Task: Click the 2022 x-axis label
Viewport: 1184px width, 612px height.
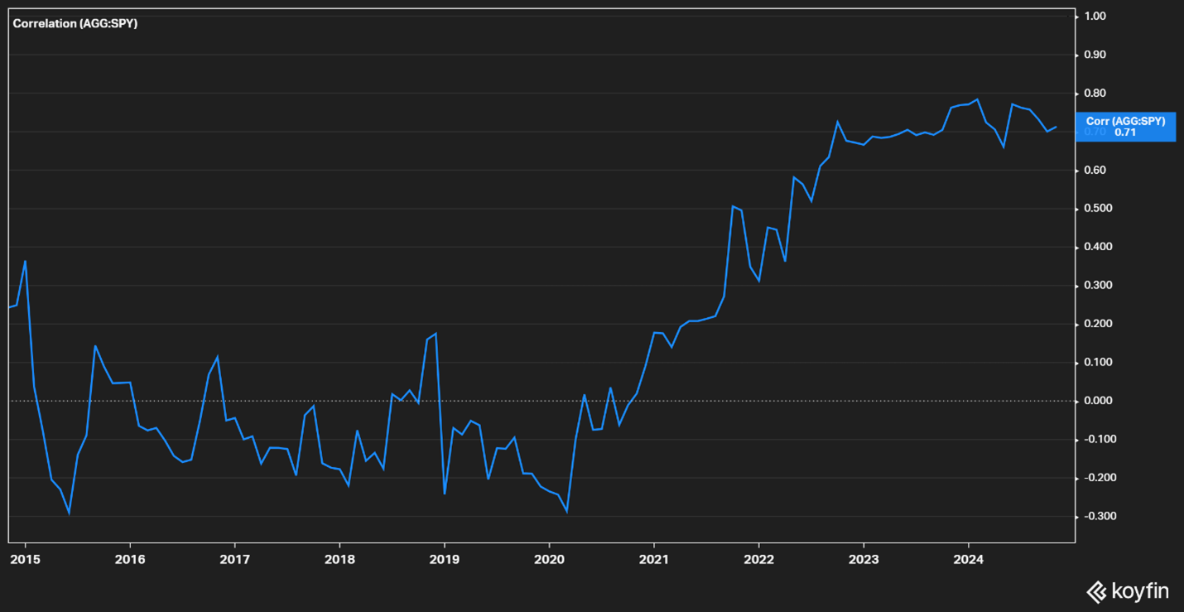Action: 758,559
